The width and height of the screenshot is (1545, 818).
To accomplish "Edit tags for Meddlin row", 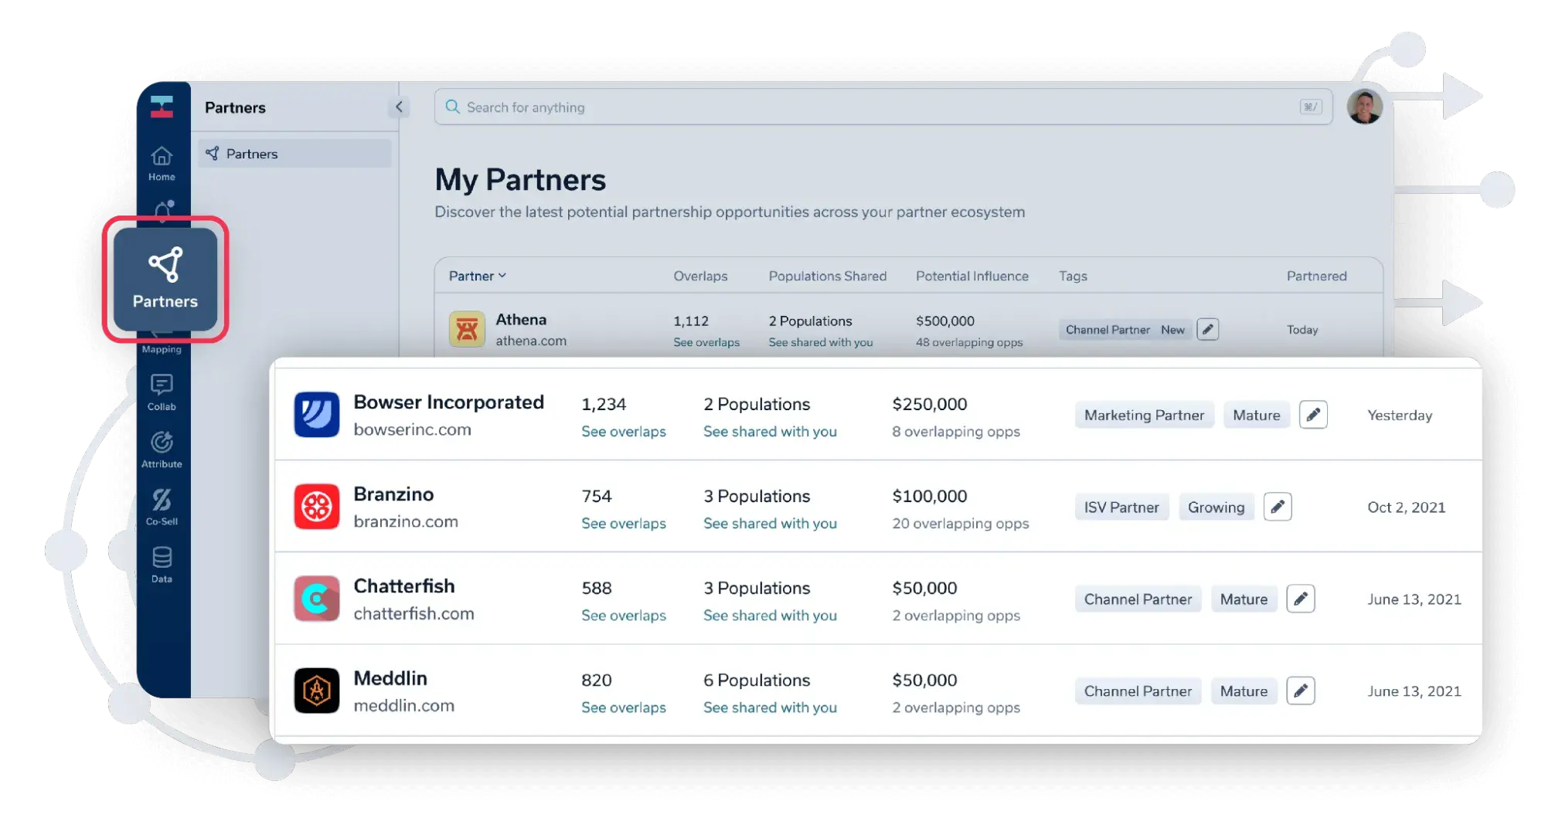I will click(1300, 691).
